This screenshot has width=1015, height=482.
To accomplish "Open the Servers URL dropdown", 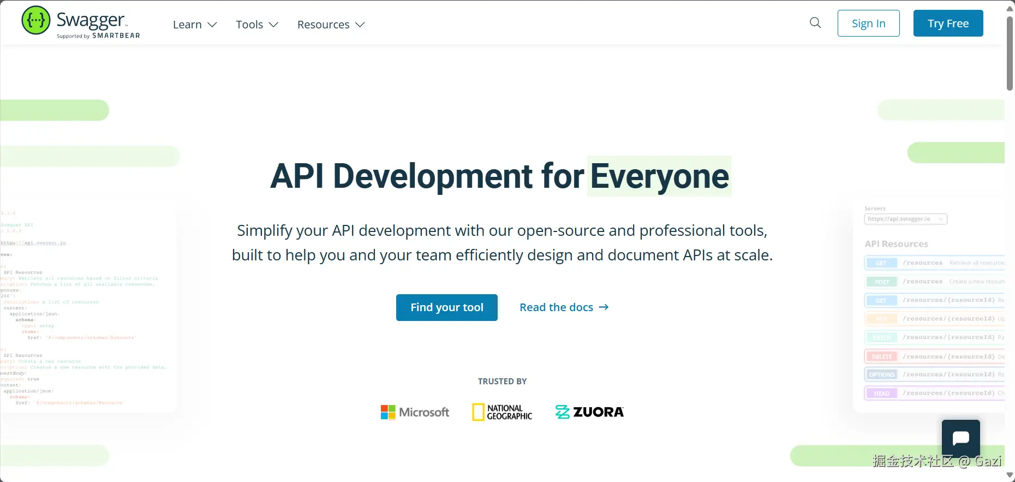I will tap(906, 219).
